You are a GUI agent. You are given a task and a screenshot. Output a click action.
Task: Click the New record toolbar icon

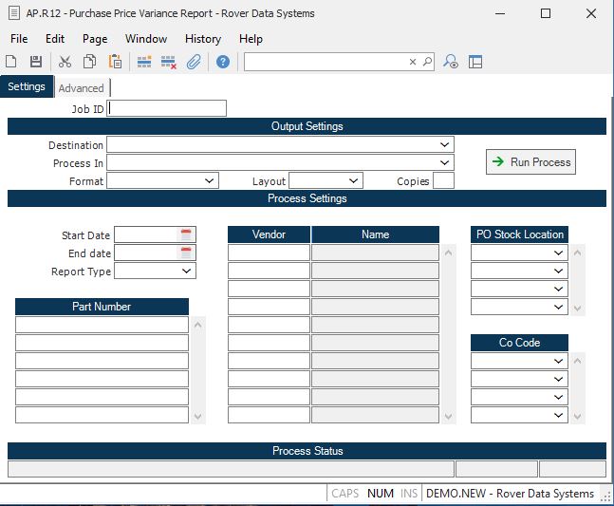point(11,62)
